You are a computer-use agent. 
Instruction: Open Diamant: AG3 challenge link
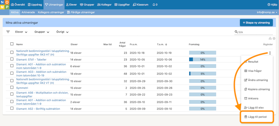(x=41, y=74)
